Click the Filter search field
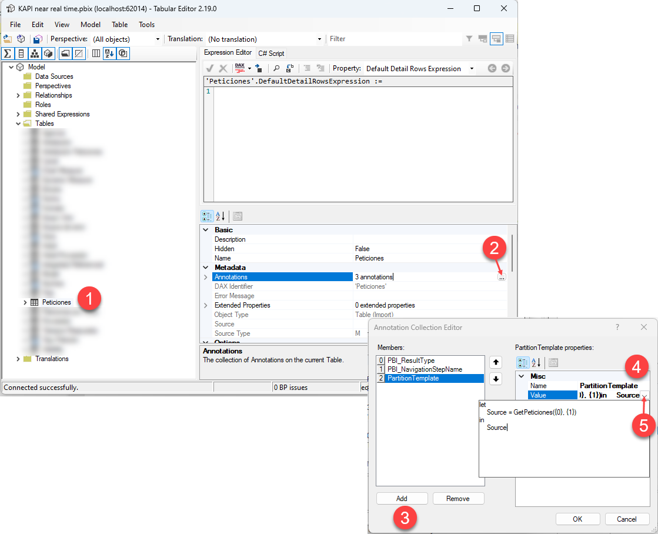This screenshot has width=658, height=534. (394, 39)
